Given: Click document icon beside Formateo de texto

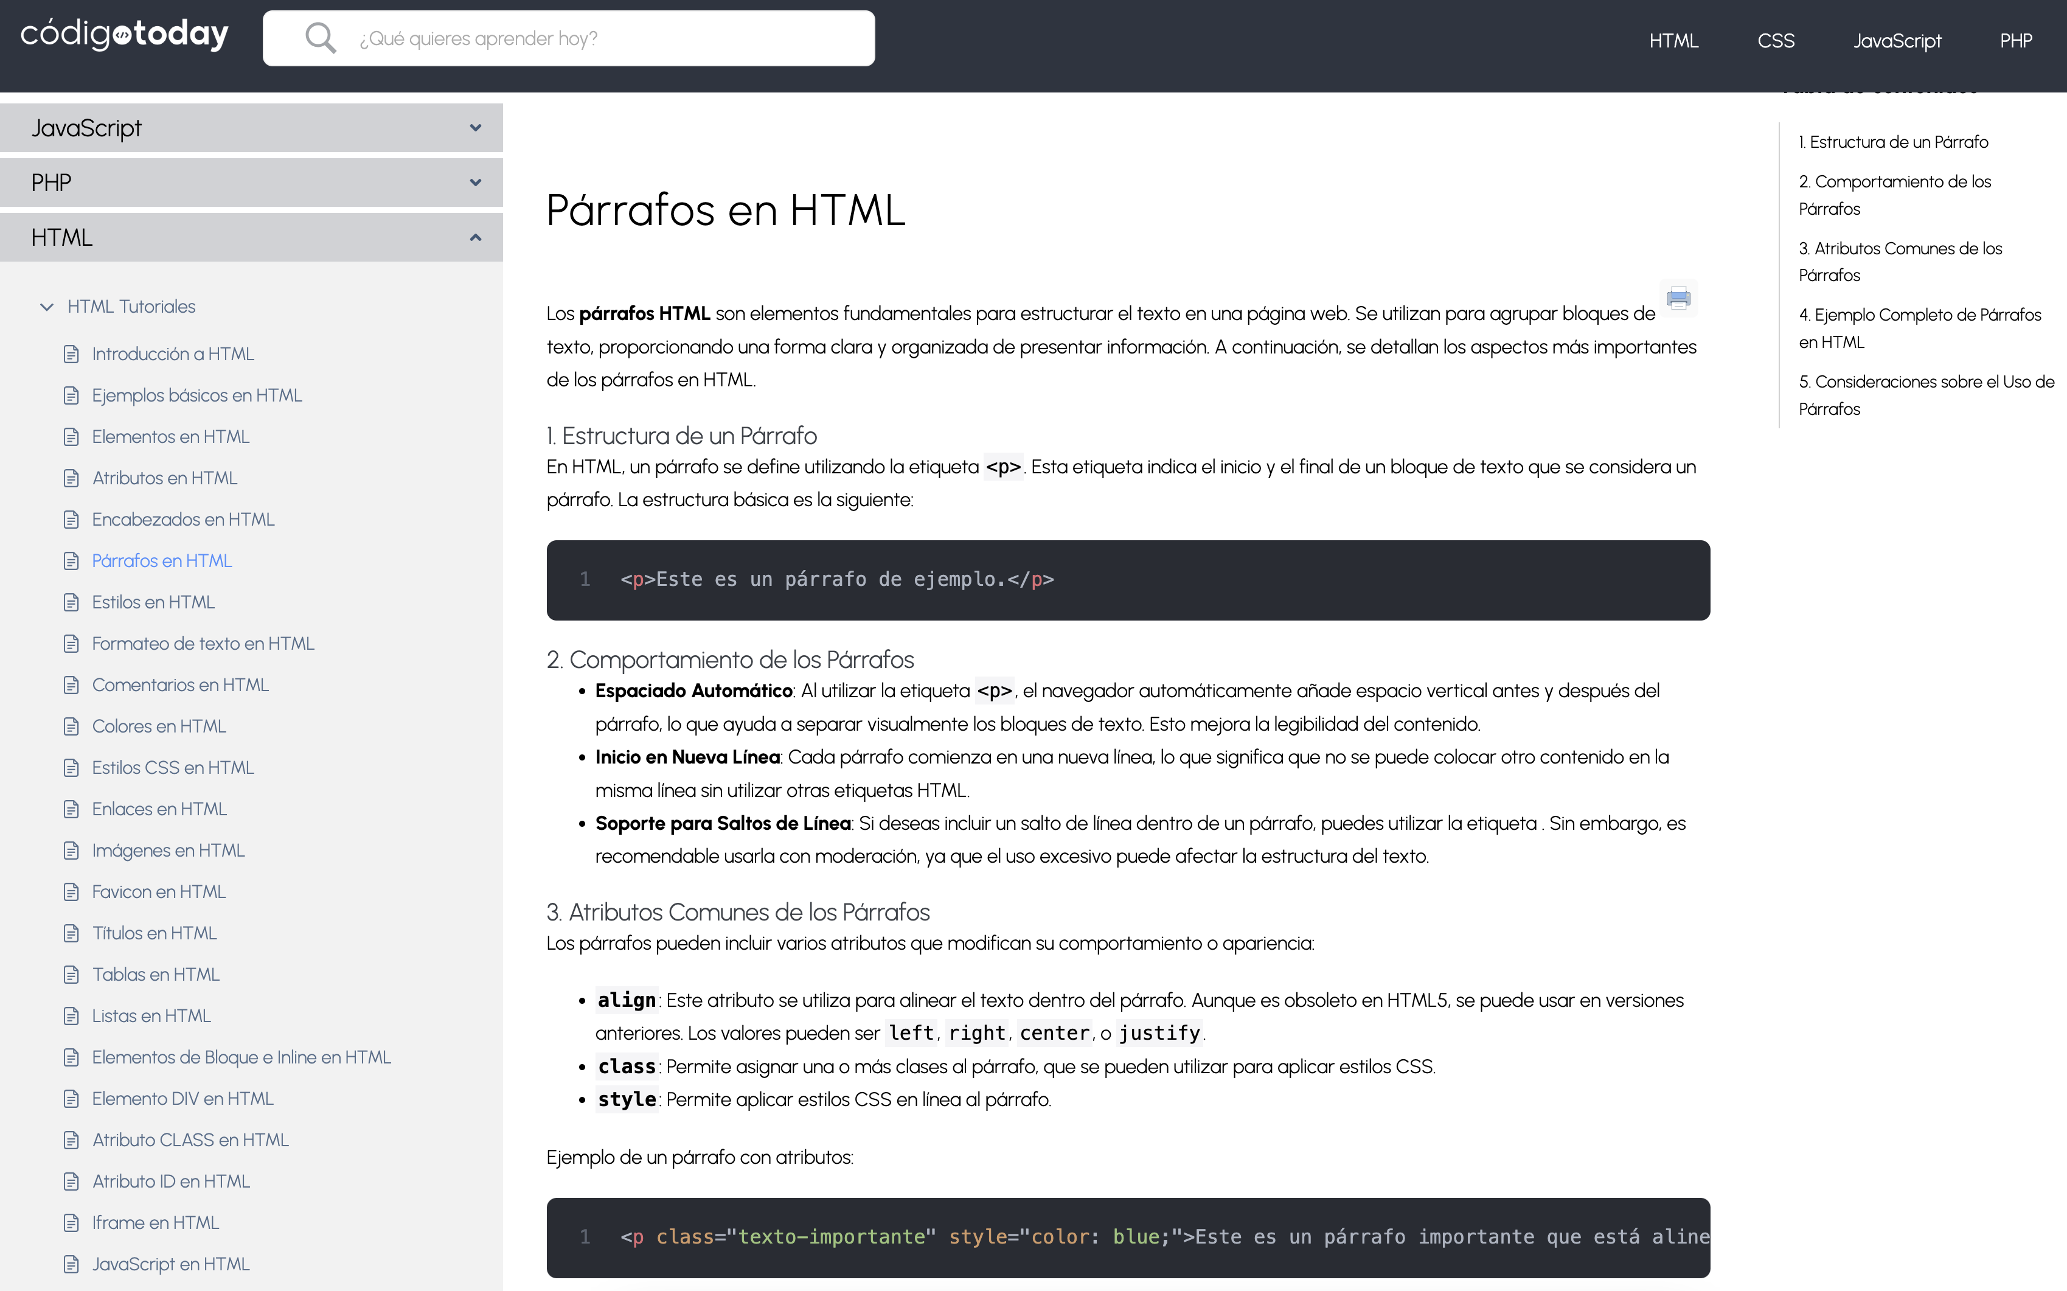Looking at the screenshot, I should pyautogui.click(x=72, y=644).
